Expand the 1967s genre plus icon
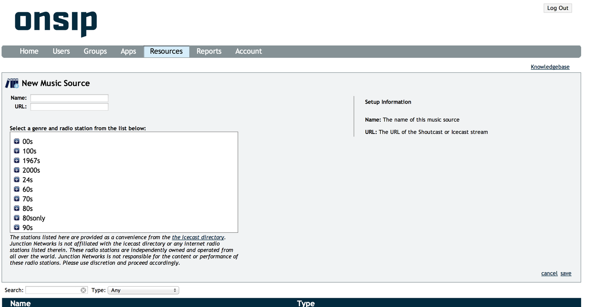Image resolution: width=593 pixels, height=307 pixels. pyautogui.click(x=17, y=161)
